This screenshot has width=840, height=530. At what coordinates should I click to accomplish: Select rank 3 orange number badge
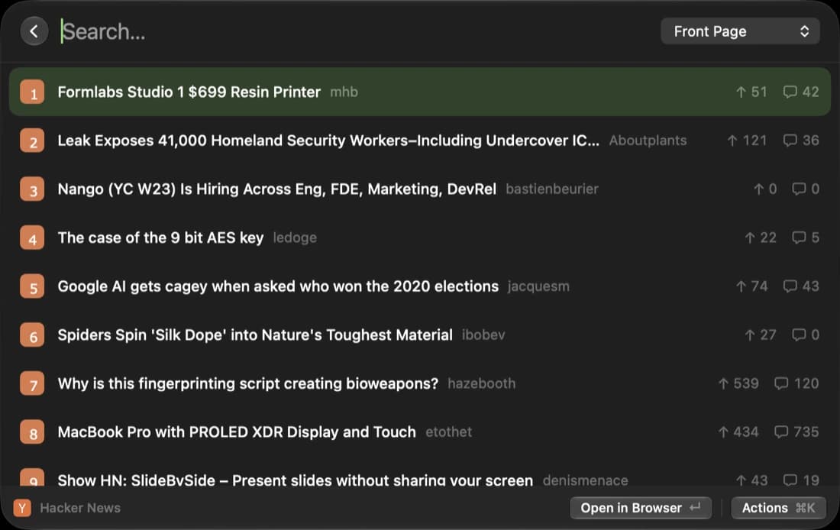click(32, 189)
